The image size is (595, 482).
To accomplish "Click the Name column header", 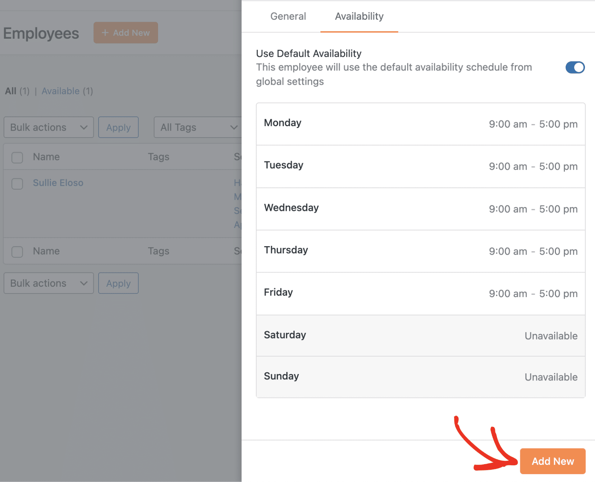I will point(46,157).
